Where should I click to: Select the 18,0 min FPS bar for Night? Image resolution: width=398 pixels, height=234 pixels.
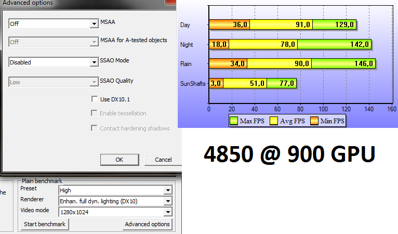[x=219, y=44]
